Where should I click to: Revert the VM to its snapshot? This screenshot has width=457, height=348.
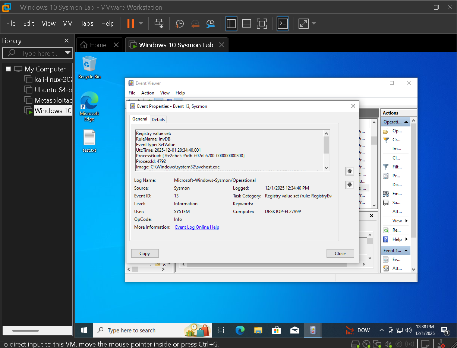pos(195,23)
